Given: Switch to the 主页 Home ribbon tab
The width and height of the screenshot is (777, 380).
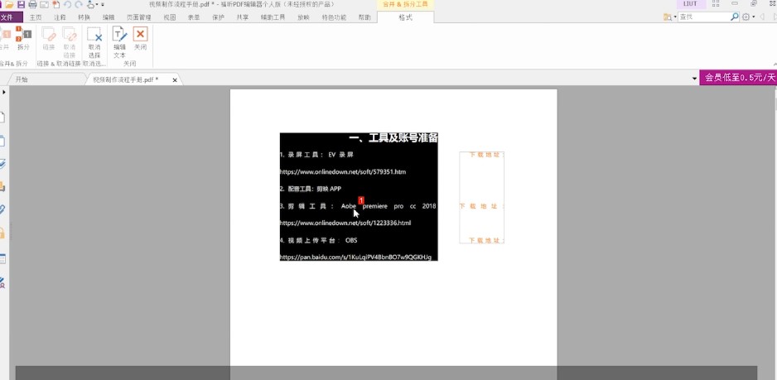Looking at the screenshot, I should click(35, 17).
